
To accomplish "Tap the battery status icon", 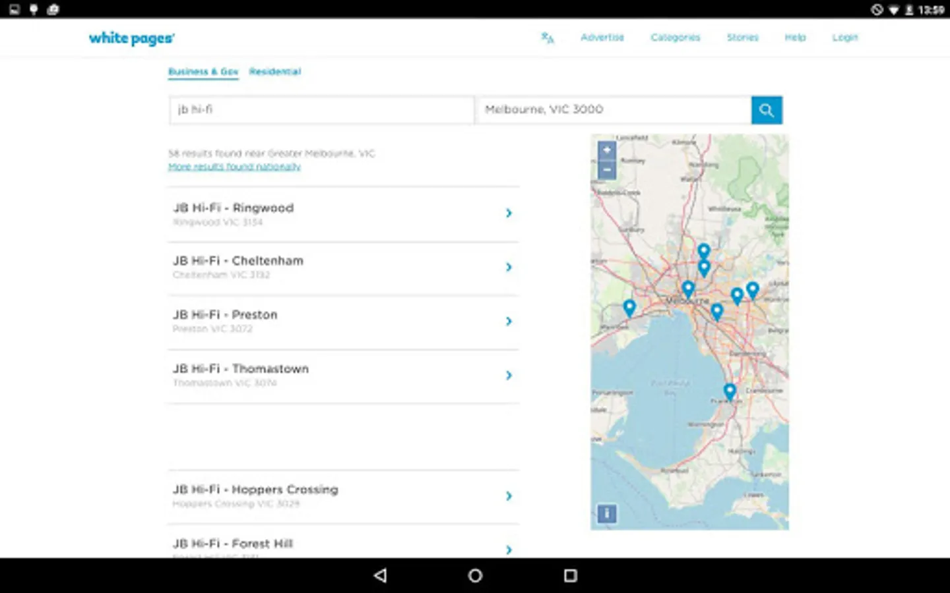I will tap(909, 9).
